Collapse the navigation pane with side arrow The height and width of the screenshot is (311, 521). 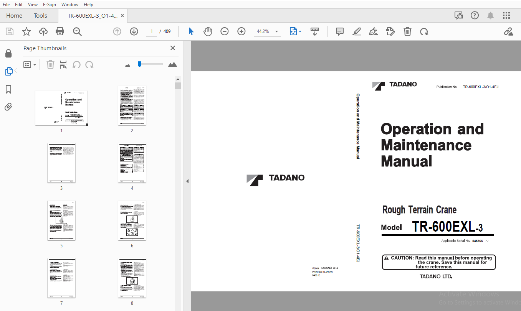(187, 181)
